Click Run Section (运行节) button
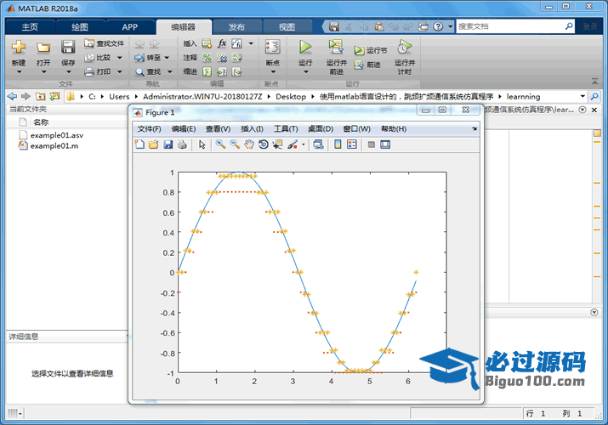This screenshot has height=425, width=608. [x=370, y=50]
